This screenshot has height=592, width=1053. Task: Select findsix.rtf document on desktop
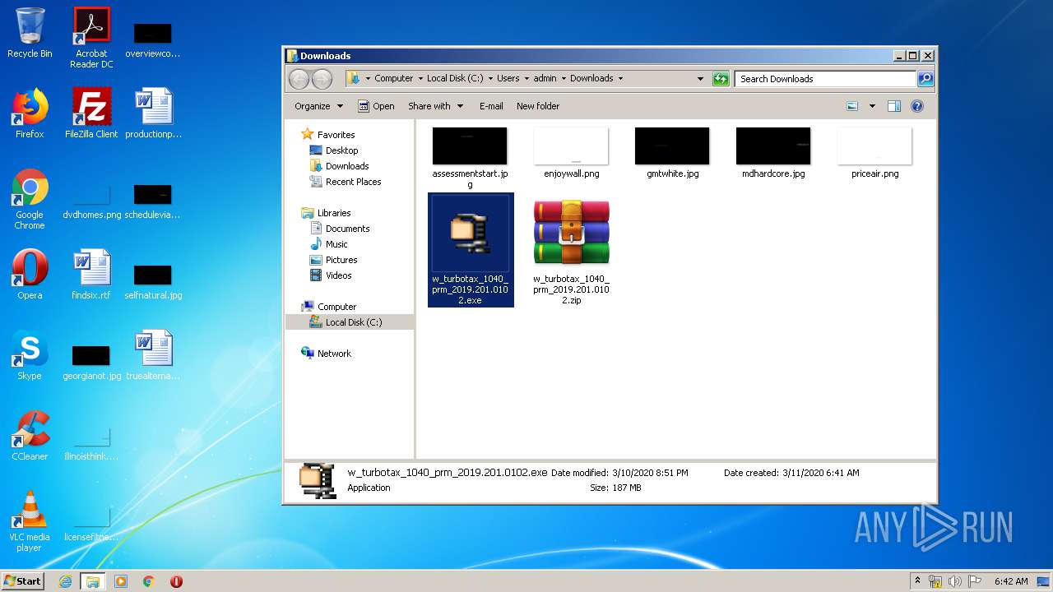(x=91, y=275)
